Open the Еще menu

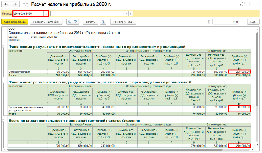[253, 22]
